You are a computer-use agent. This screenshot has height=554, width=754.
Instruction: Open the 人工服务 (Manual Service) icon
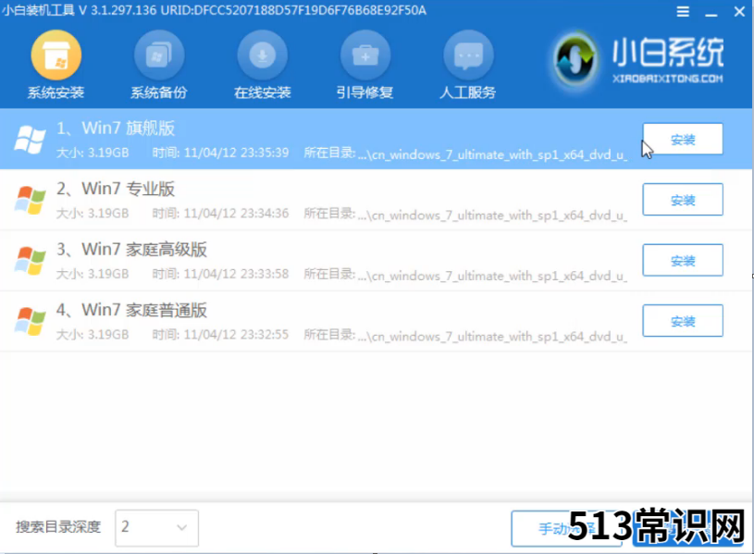click(468, 57)
